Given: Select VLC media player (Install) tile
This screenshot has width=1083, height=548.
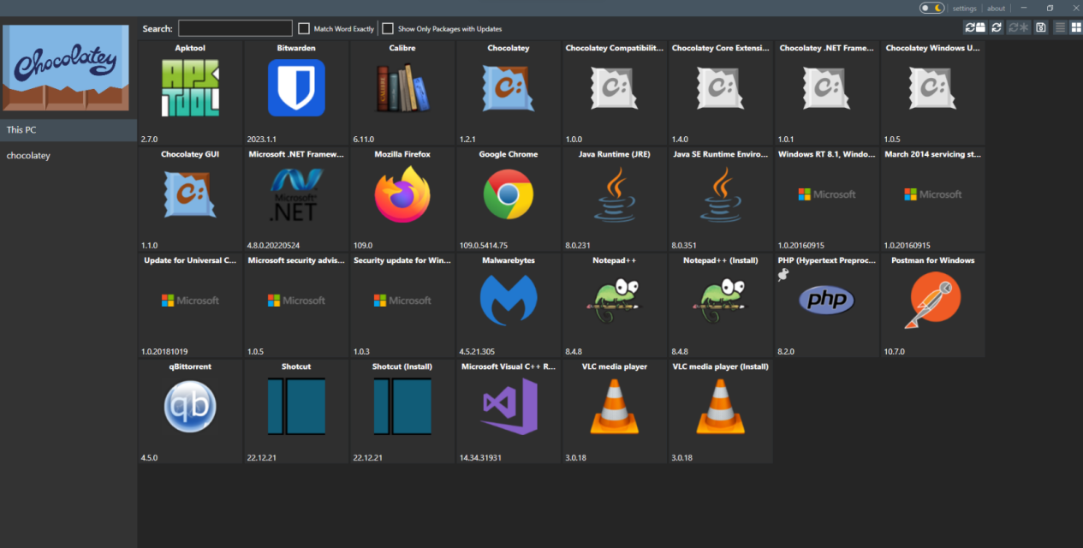Looking at the screenshot, I should [x=721, y=411].
